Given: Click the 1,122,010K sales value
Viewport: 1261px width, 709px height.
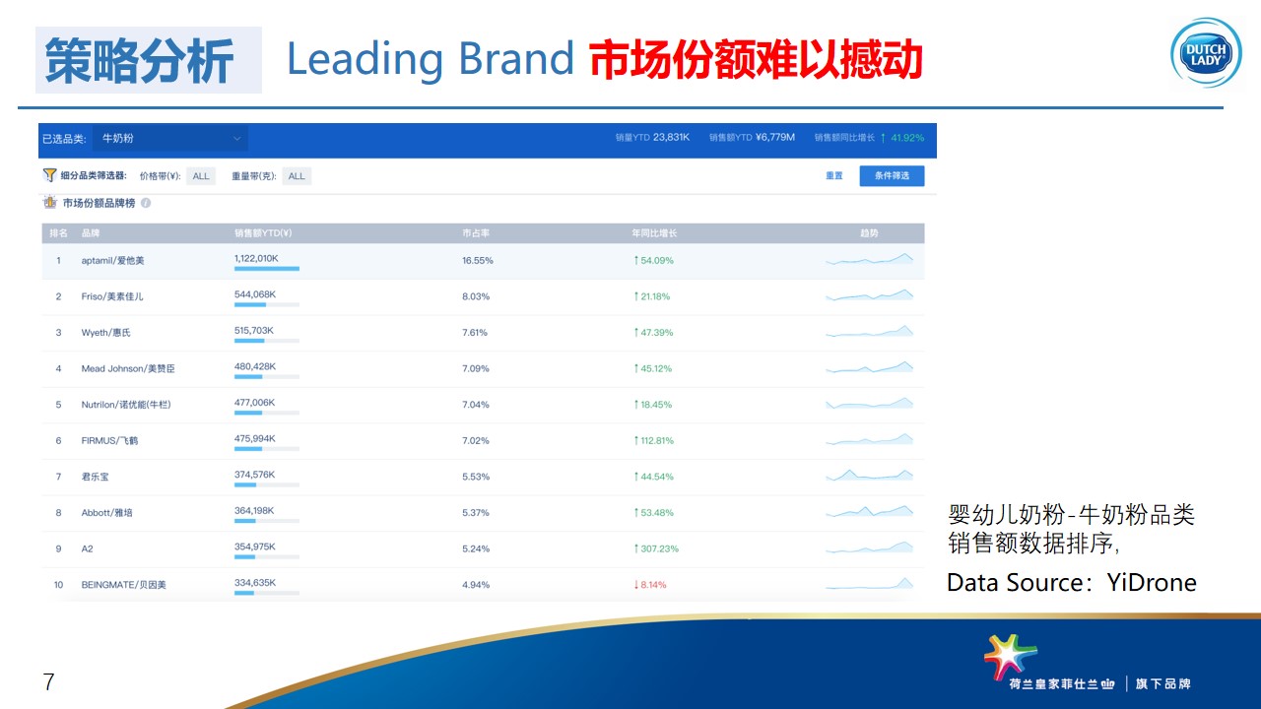Looking at the screenshot, I should tap(256, 258).
